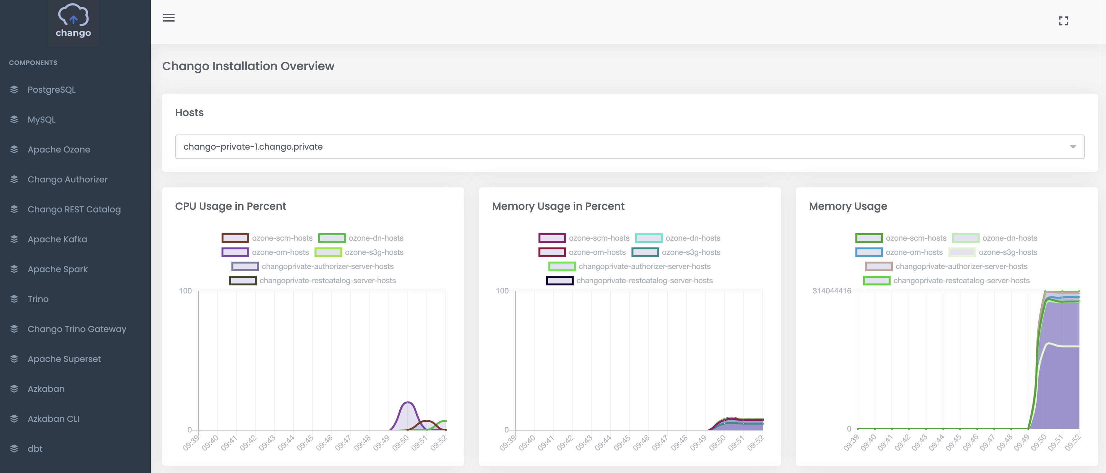Click the layers icon beside Azkaban CLI
The image size is (1106, 473).
14,419
